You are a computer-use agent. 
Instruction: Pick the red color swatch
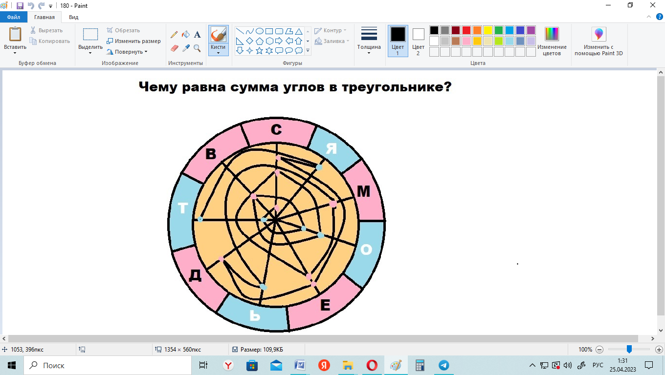(466, 30)
